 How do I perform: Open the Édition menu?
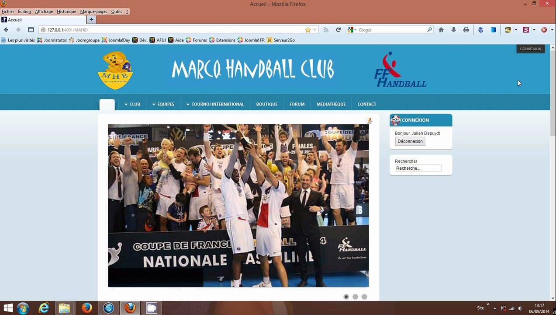24,11
